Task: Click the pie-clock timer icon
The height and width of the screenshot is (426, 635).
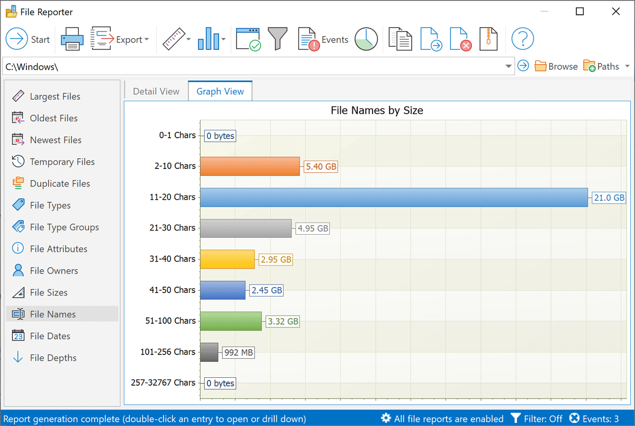Action: [366, 39]
